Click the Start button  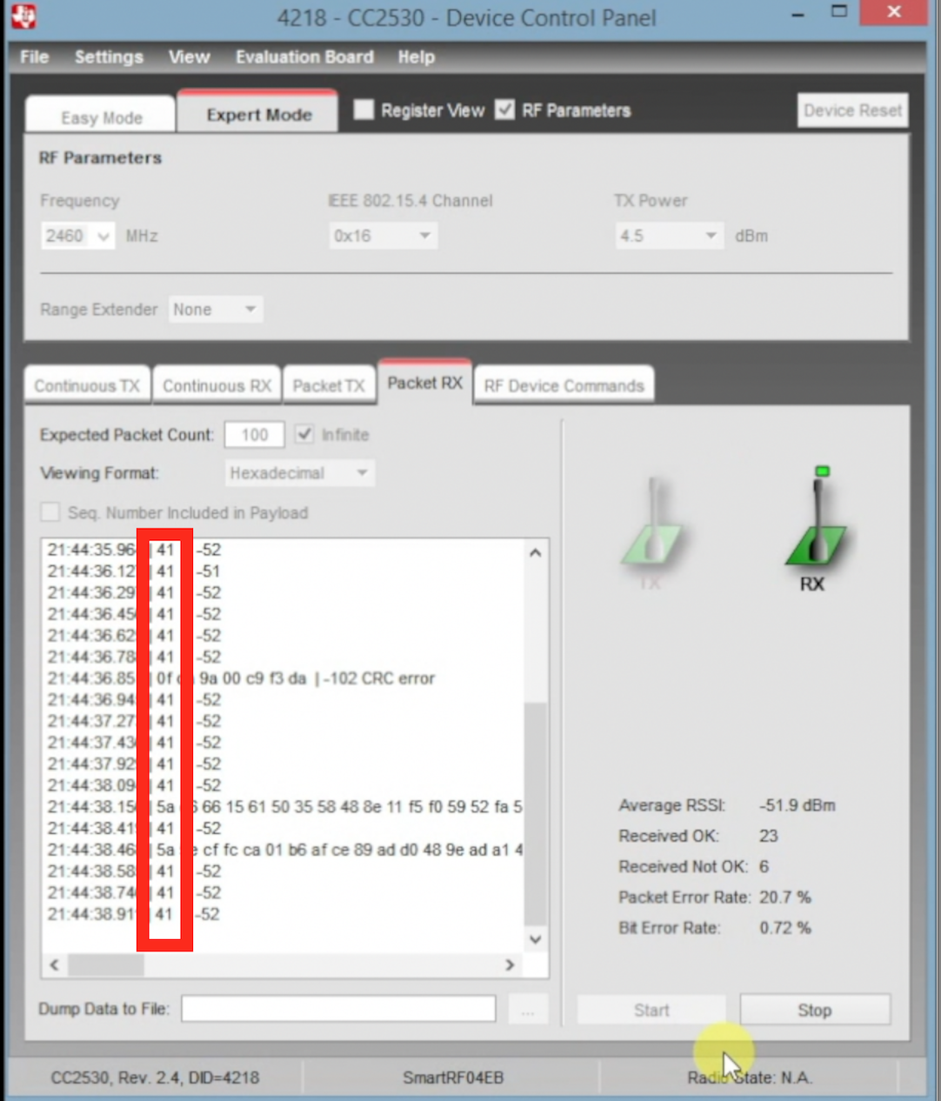(651, 1010)
